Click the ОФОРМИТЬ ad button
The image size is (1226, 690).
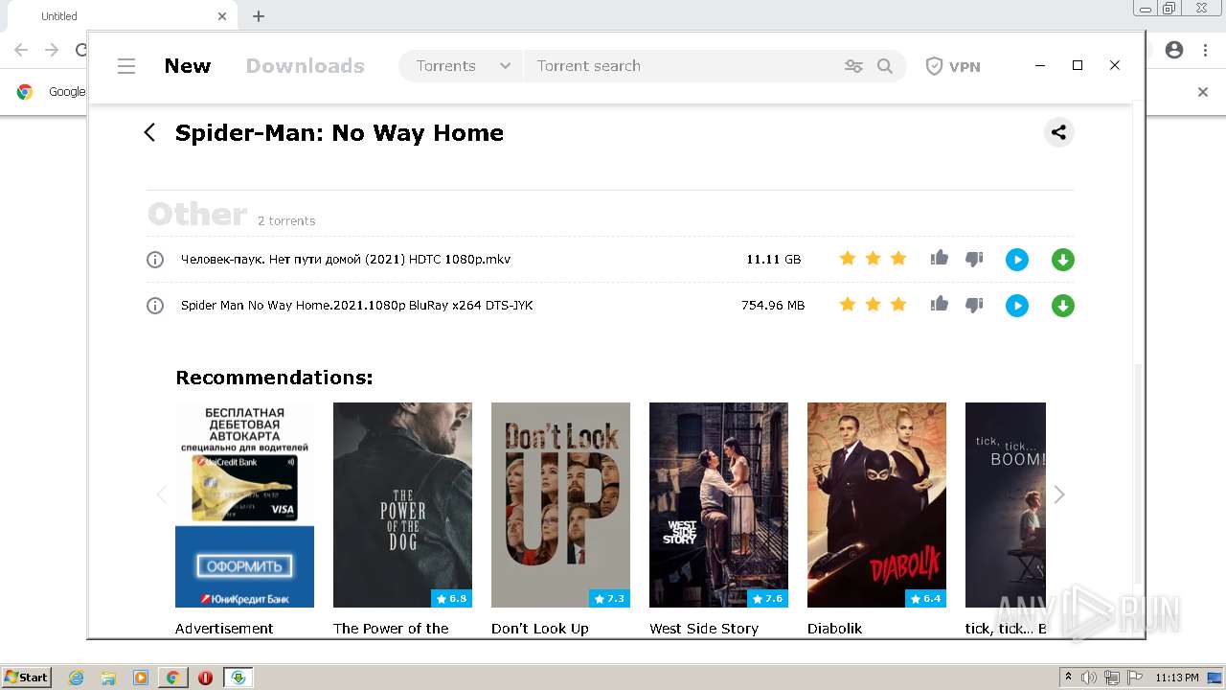point(244,566)
